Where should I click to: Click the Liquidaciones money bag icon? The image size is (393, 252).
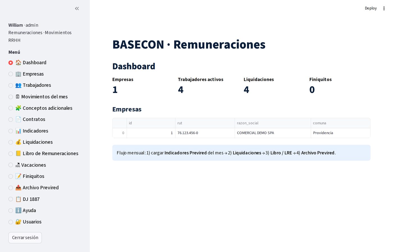(18, 142)
